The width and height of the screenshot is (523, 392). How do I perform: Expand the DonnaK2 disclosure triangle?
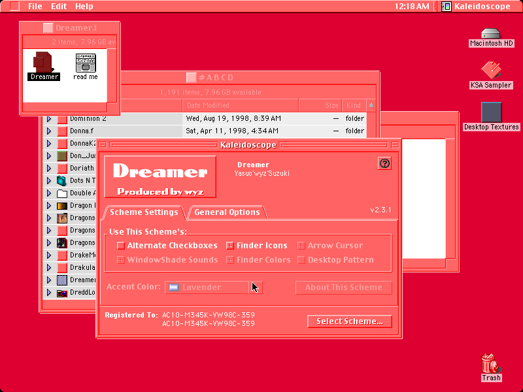point(48,144)
